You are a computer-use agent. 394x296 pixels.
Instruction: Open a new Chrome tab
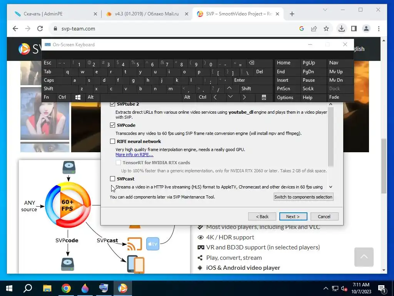coord(292,14)
